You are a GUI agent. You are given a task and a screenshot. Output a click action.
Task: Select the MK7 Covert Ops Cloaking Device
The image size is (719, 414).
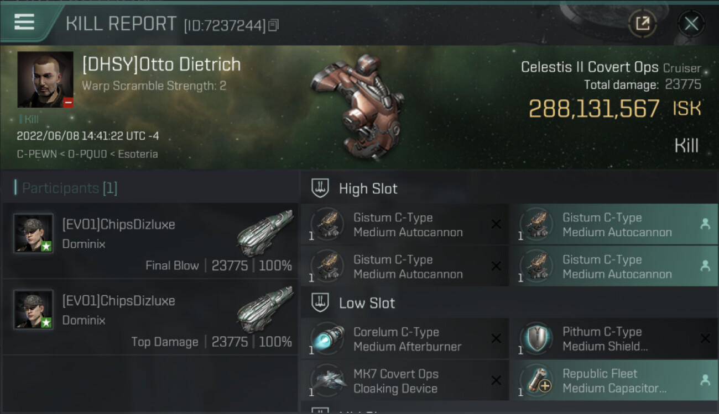405,381
